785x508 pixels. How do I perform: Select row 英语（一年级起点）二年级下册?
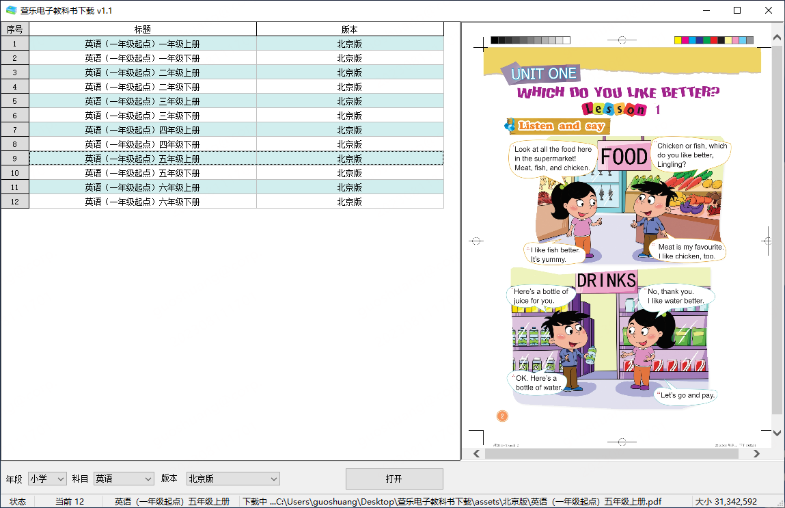click(236, 87)
